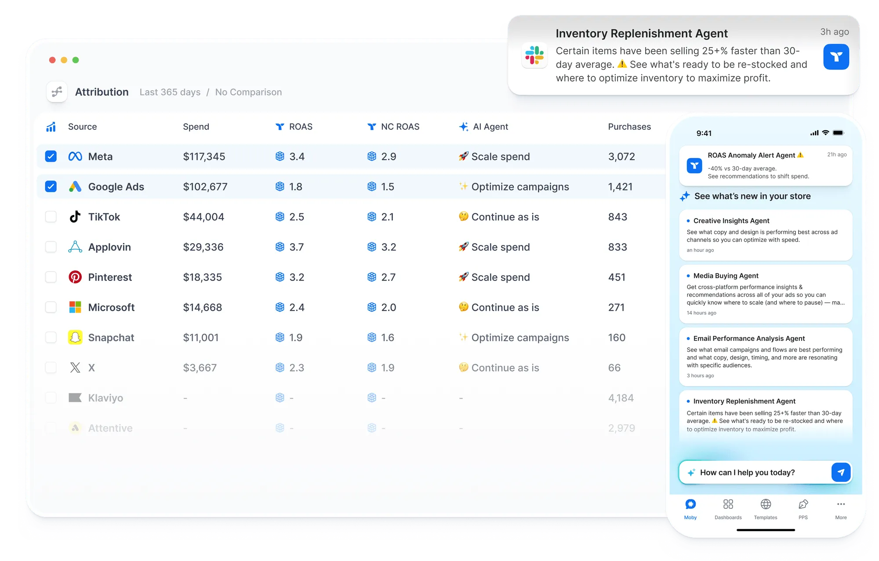
Task: Open the Templates tab
Action: [x=766, y=509]
